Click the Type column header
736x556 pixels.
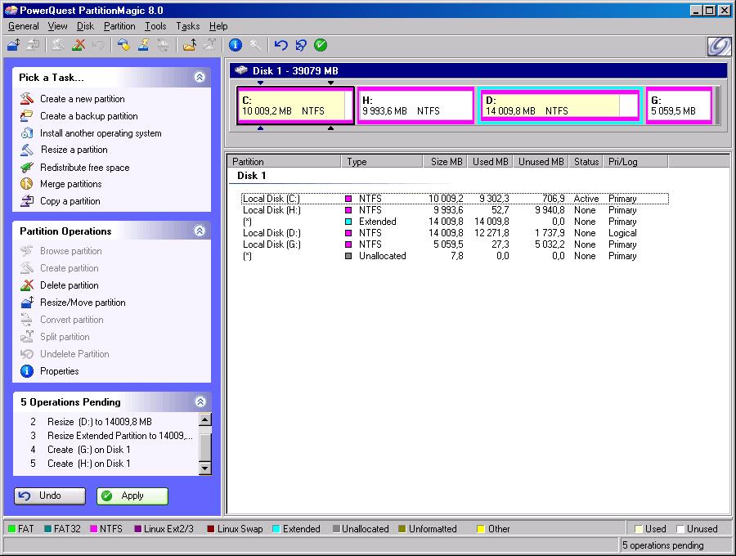click(x=382, y=161)
